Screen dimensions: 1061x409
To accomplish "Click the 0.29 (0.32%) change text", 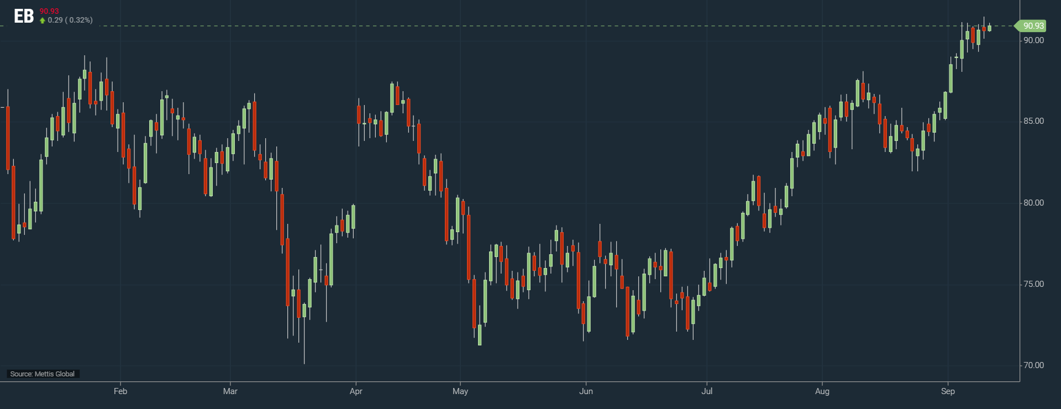I will 70,20.
